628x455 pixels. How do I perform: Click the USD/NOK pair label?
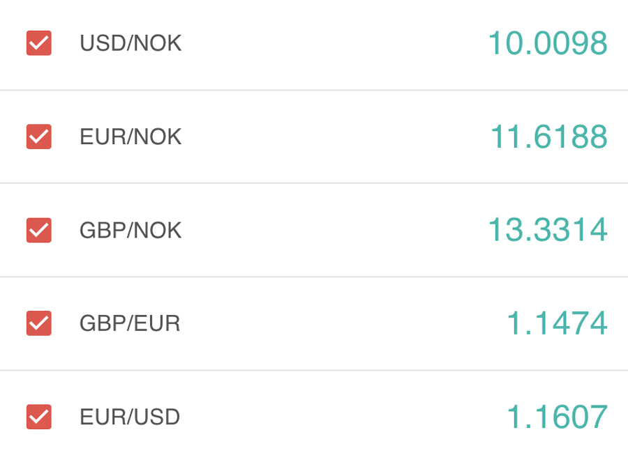tap(130, 43)
